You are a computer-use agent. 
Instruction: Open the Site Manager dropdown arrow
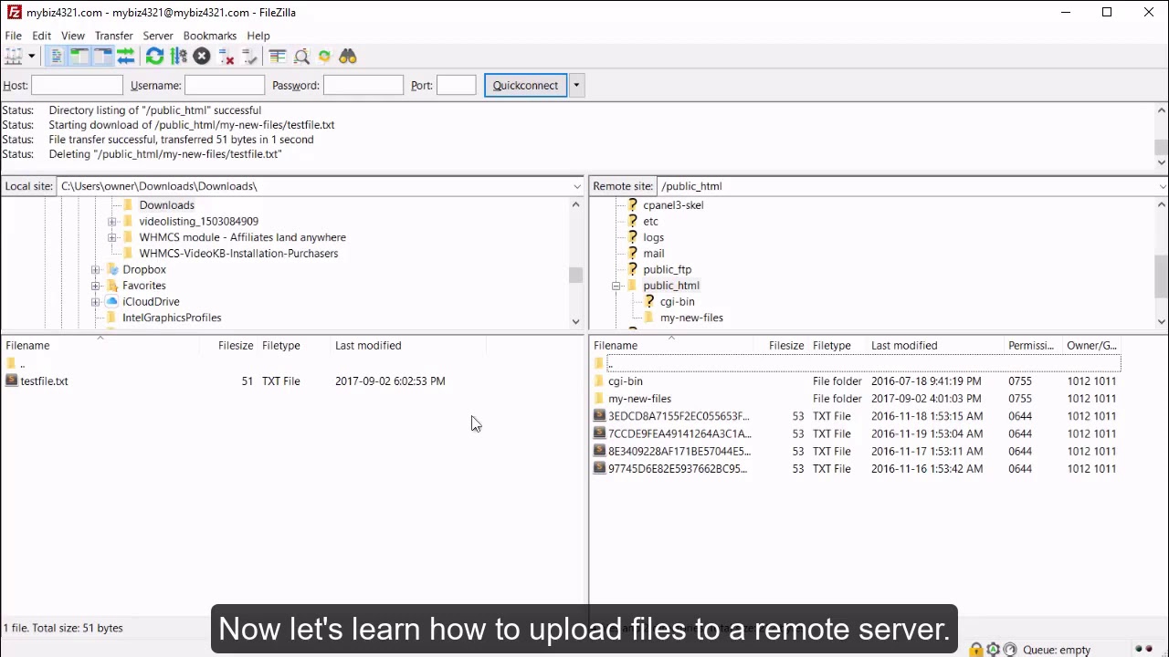(31, 57)
